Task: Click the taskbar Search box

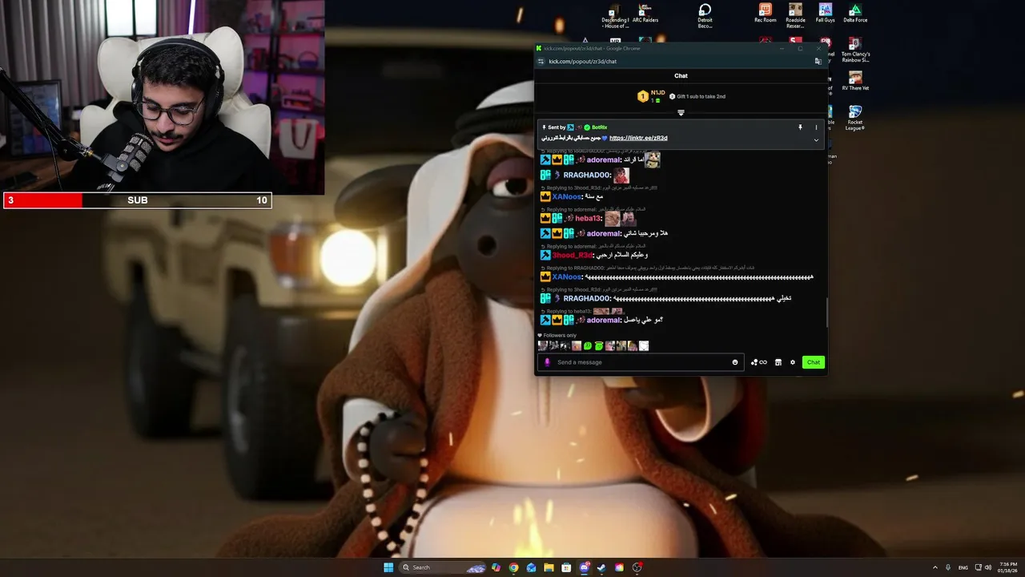Action: (444, 567)
